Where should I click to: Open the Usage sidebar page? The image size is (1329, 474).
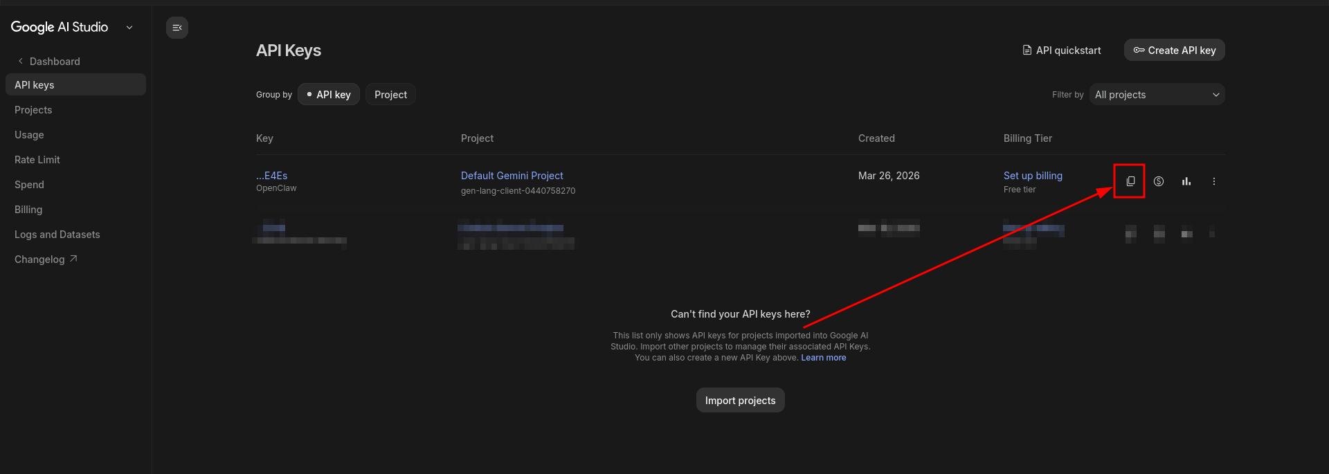coord(29,135)
